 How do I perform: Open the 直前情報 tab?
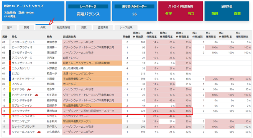[103, 28]
